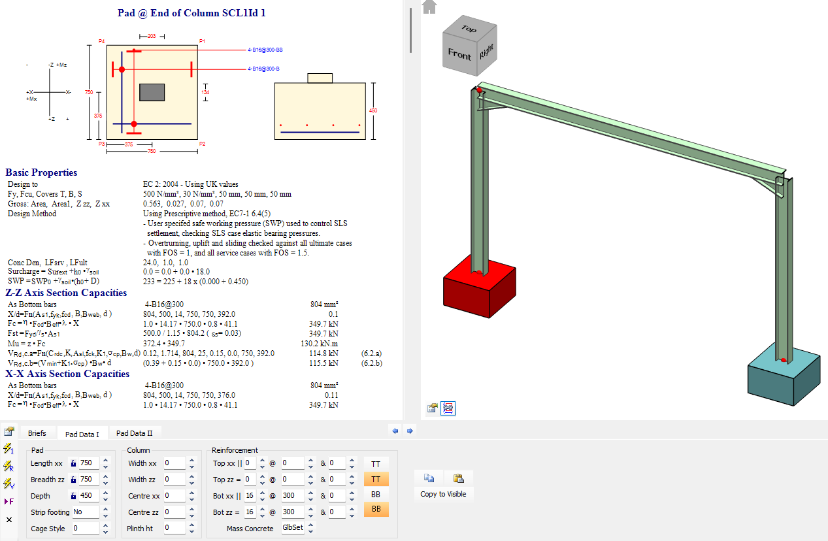Click the copy icon above Copy to Visible
Viewport: 828px width, 541px height.
pos(429,478)
